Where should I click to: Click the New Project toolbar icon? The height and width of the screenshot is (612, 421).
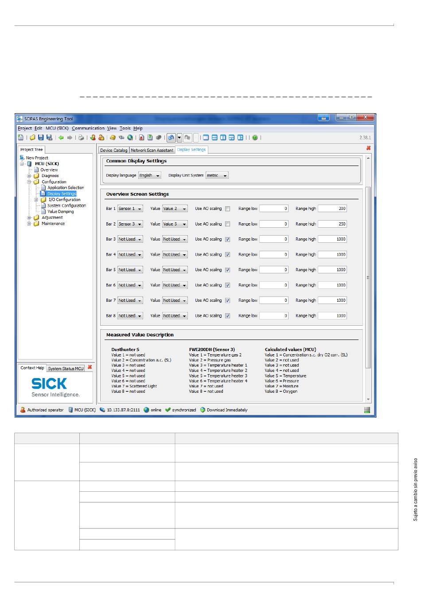20,138
